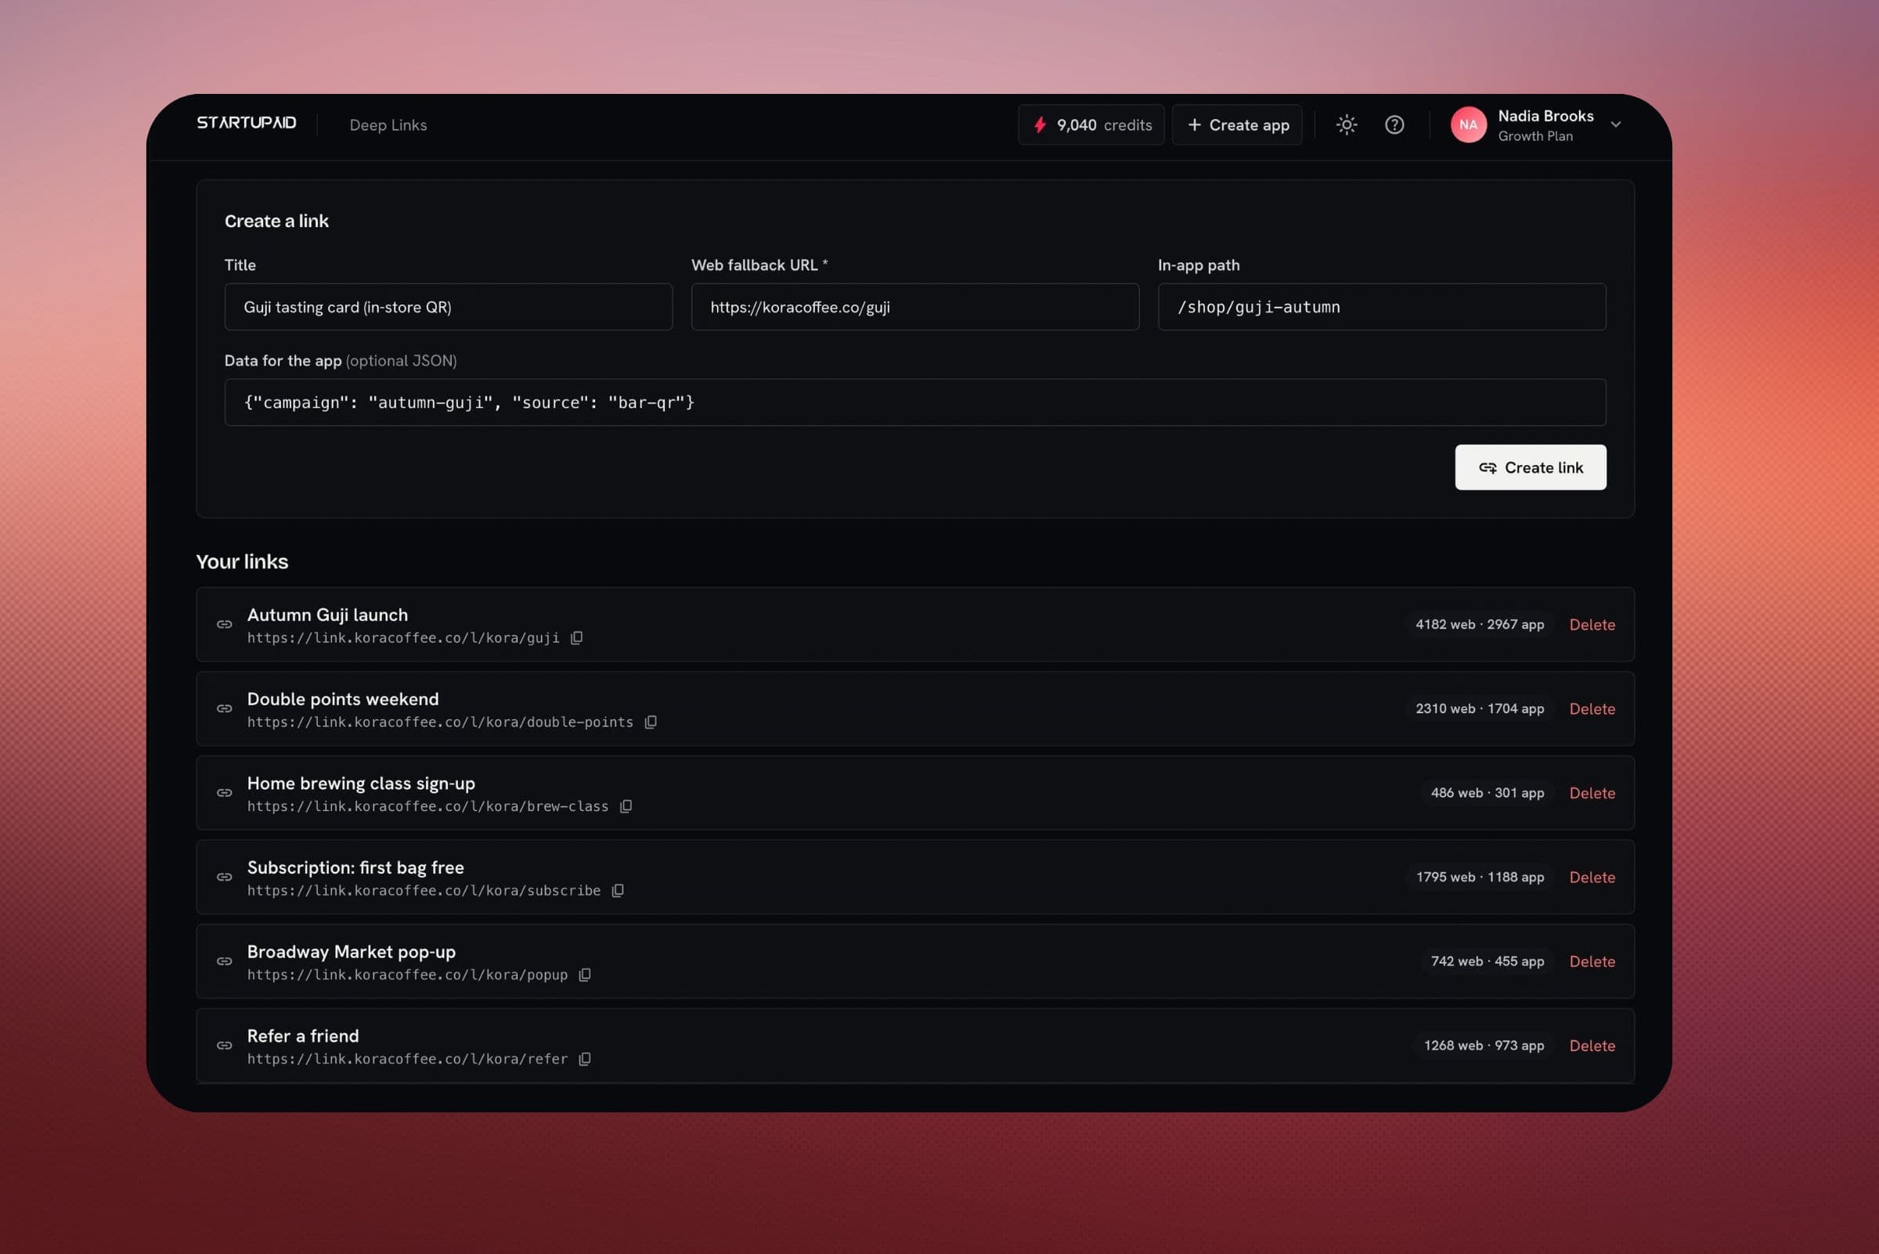Click link icon beside Autumn Guji launch
This screenshot has width=1879, height=1254.
pos(225,625)
